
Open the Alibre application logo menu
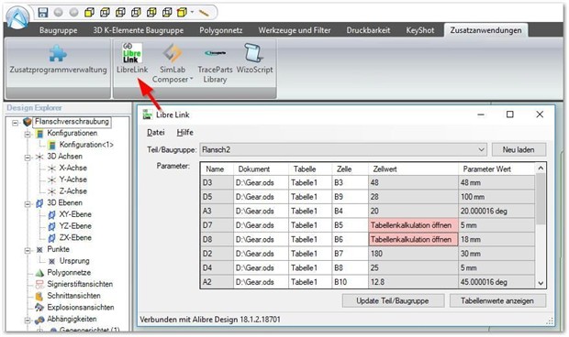17,17
